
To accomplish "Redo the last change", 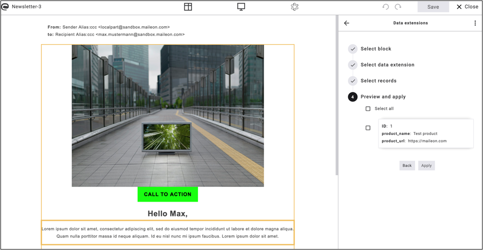I will pos(398,7).
